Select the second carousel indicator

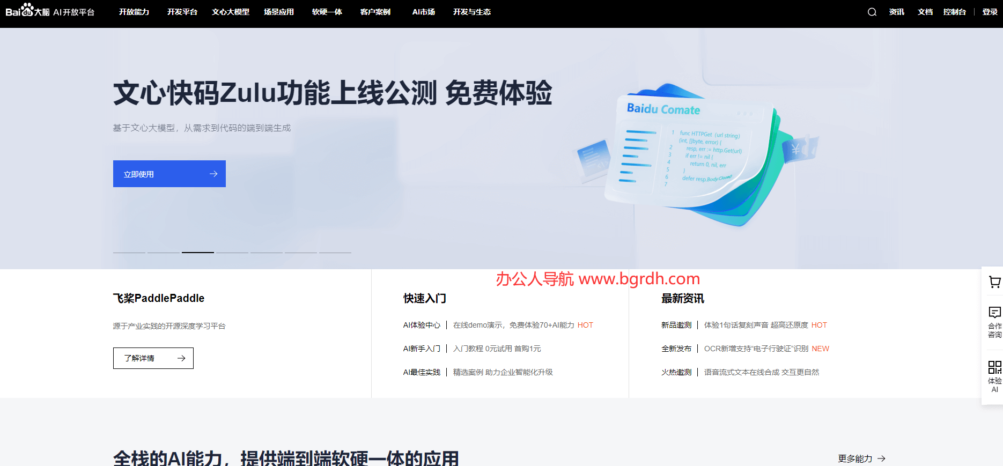point(164,252)
